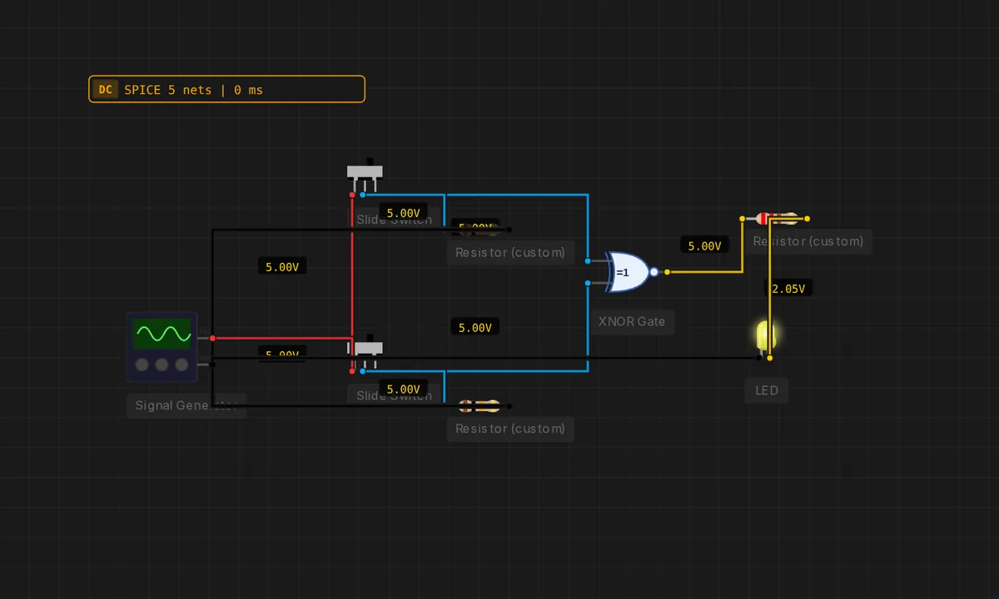Toggle the upper slide switch component
Viewport: 999px width, 599px height.
coord(365,175)
